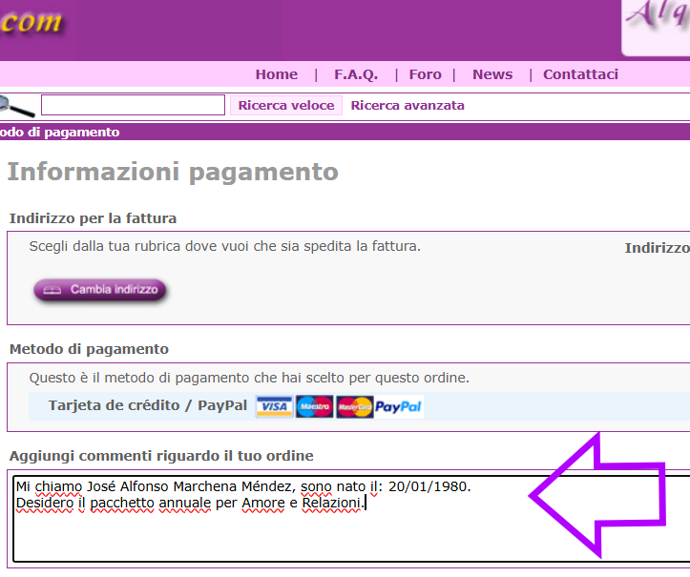Click the VISA card logo
This screenshot has width=690, height=577.
[274, 406]
